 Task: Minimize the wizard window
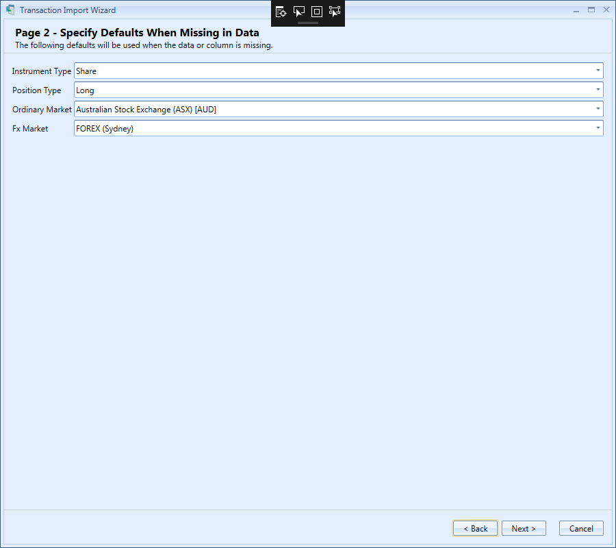pyautogui.click(x=576, y=10)
